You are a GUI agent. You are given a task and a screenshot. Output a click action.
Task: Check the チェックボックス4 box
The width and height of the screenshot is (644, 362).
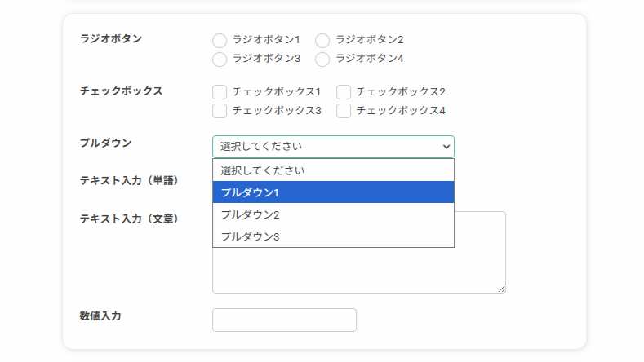[344, 111]
